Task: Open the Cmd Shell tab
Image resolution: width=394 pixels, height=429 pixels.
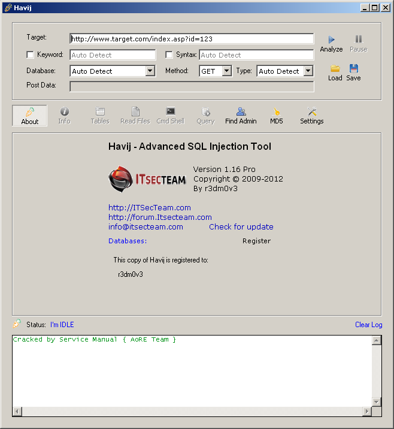Action: click(x=171, y=116)
